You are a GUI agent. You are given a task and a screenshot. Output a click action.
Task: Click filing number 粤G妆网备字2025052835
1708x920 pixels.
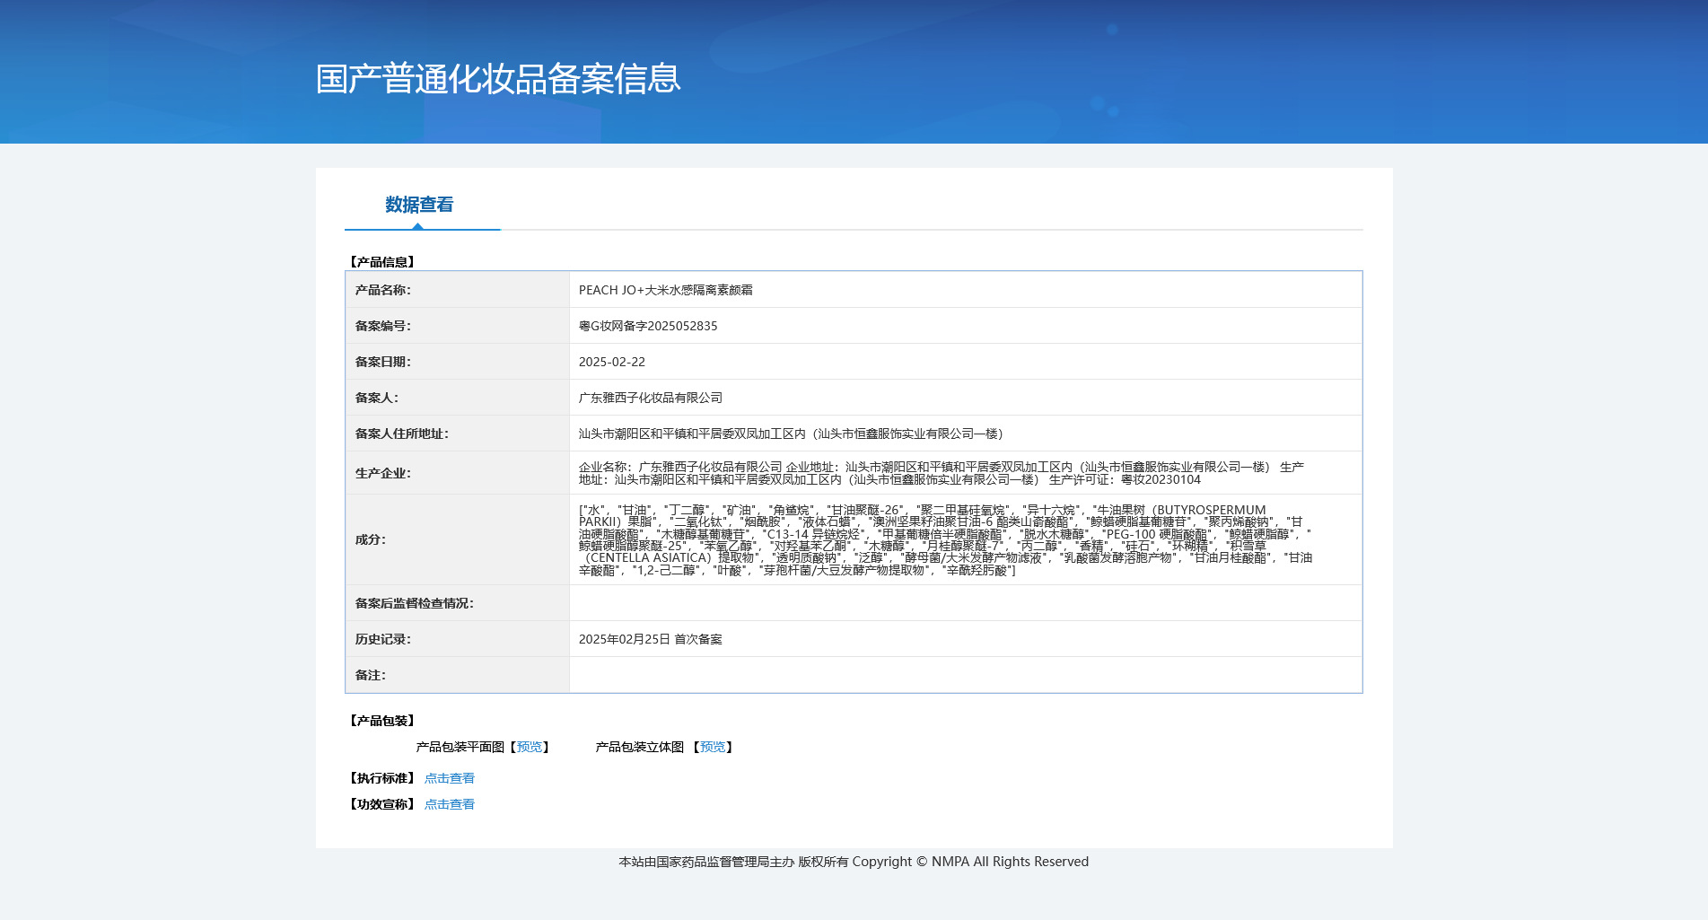647,326
